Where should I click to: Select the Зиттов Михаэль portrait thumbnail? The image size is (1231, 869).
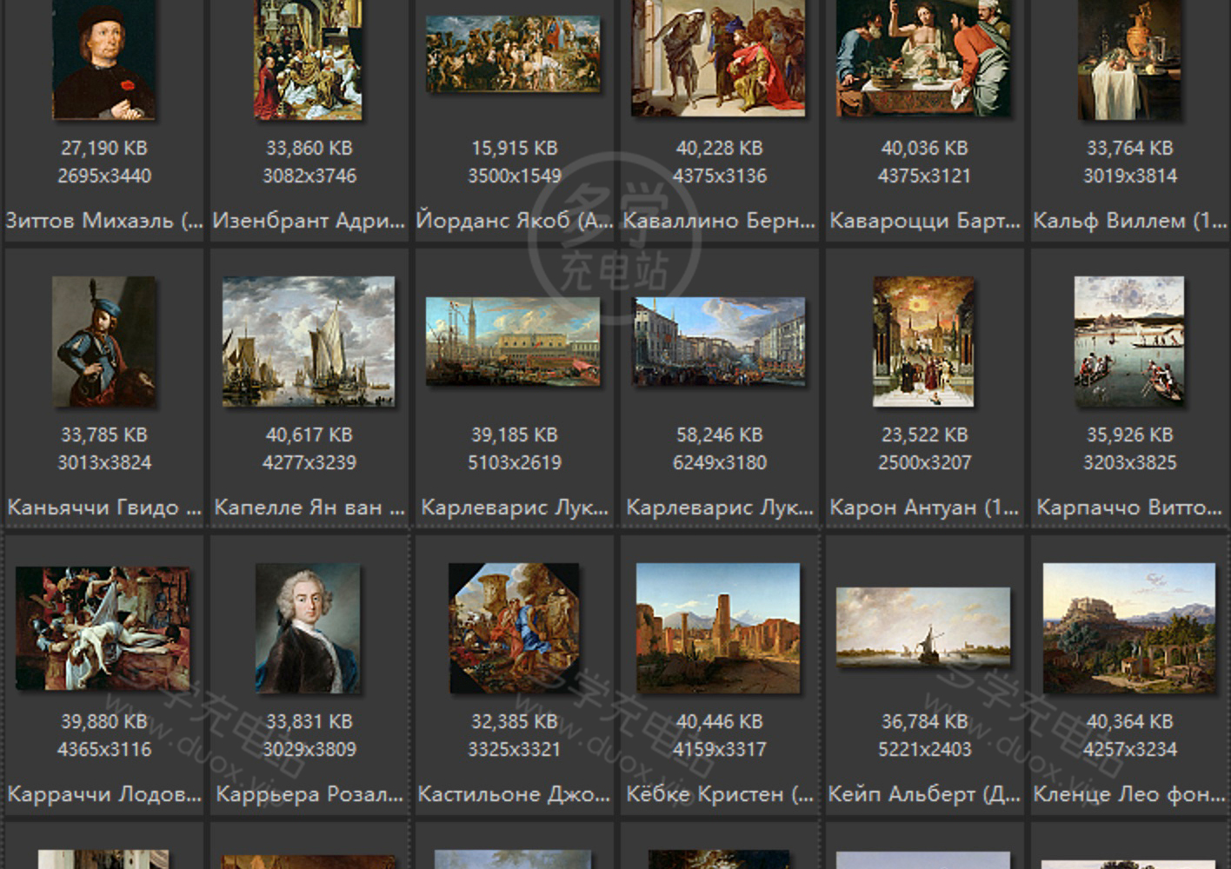pos(103,59)
